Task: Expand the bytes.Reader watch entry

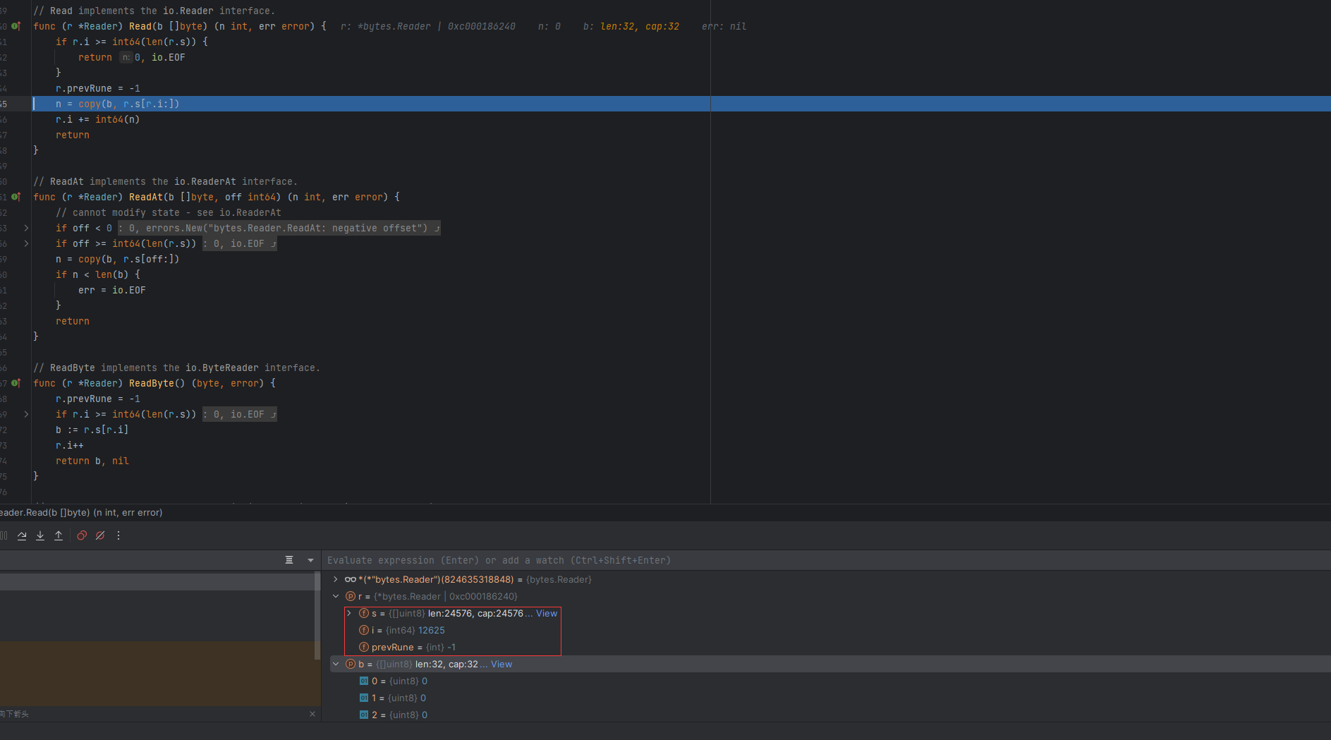Action: click(336, 579)
